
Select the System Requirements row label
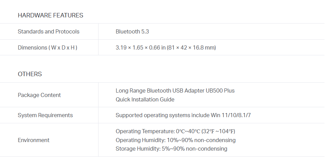point(45,115)
